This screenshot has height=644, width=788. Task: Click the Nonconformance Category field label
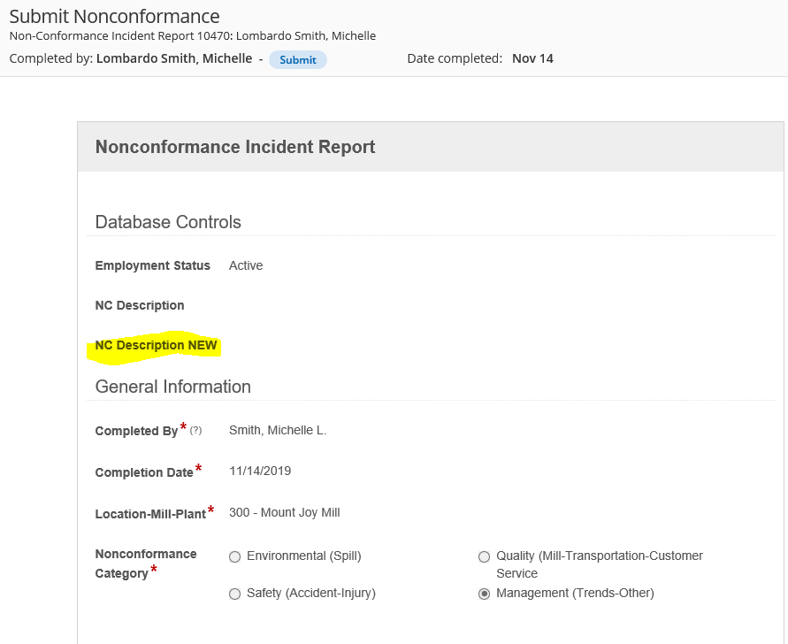coord(146,563)
